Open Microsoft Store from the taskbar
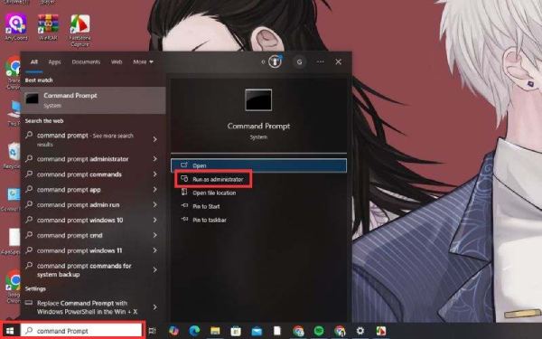Viewport: 542px width, 339px height. point(236,331)
